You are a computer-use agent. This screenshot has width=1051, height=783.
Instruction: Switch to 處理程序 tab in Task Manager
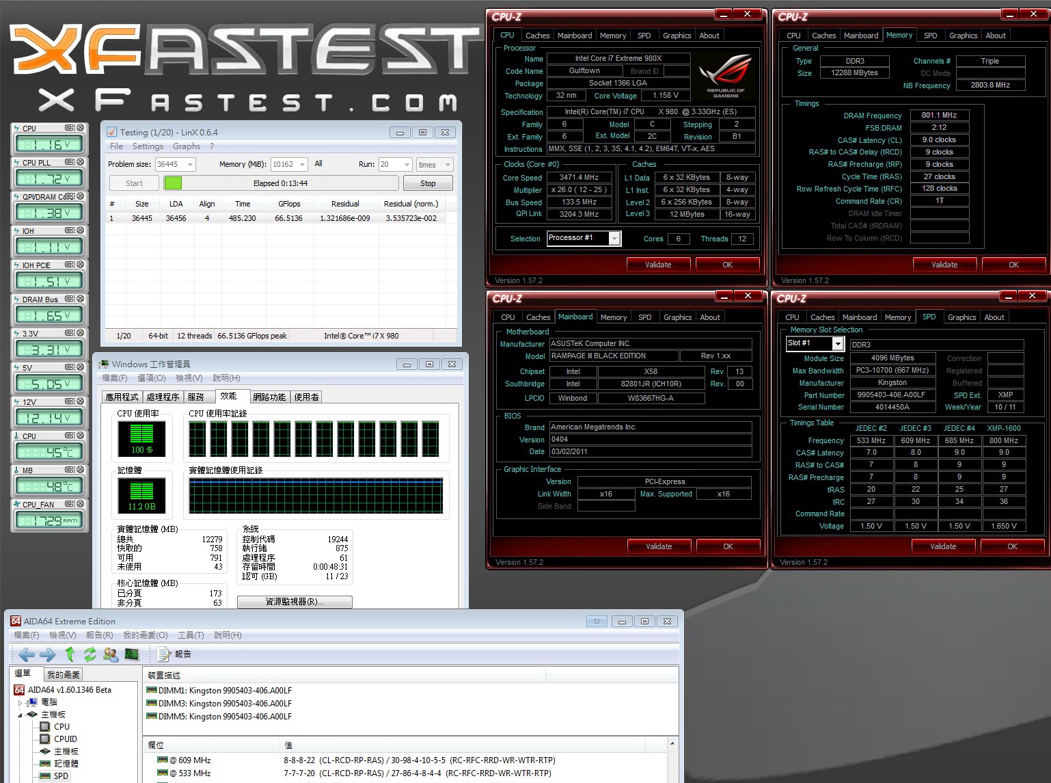click(163, 397)
